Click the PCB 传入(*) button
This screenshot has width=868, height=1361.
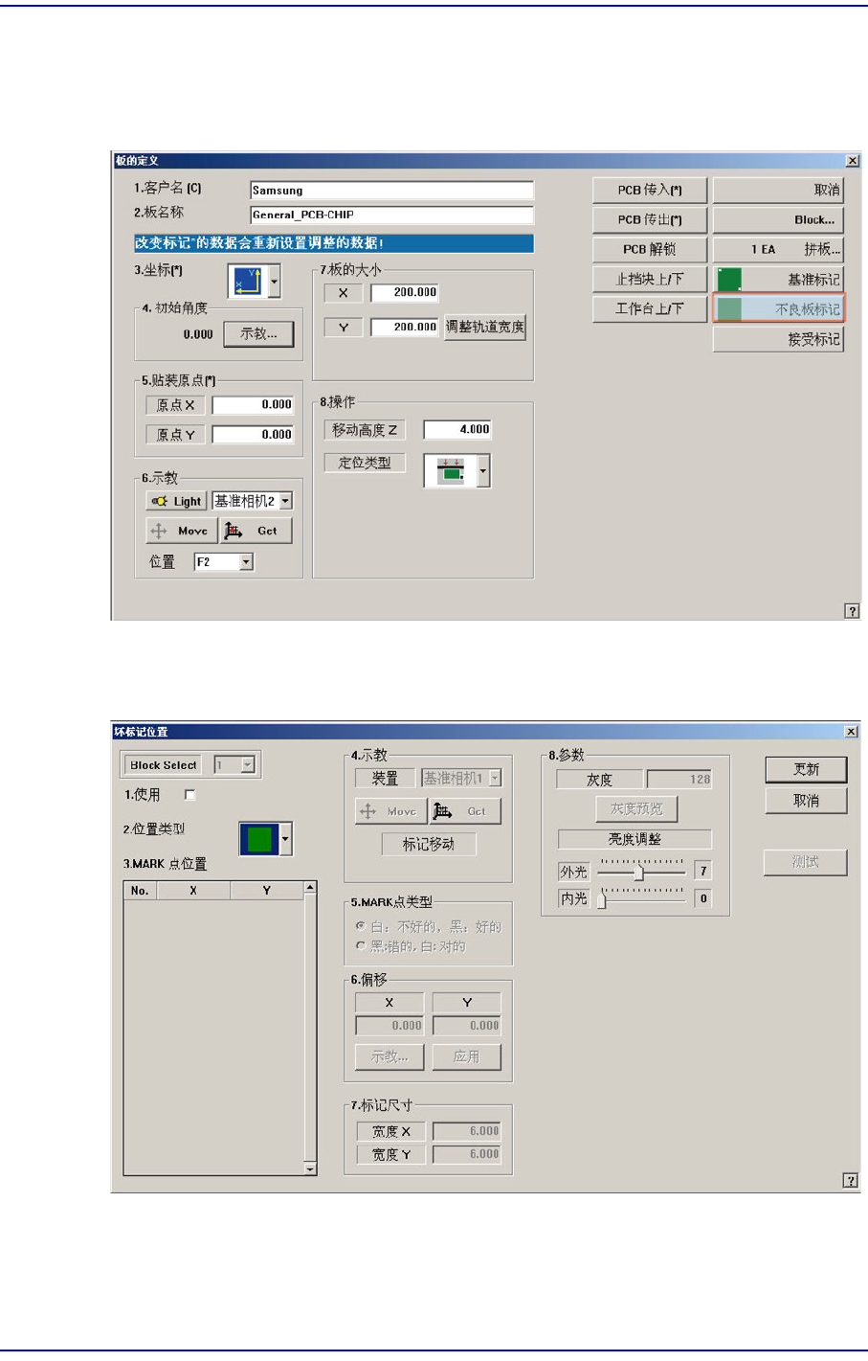coord(650,191)
